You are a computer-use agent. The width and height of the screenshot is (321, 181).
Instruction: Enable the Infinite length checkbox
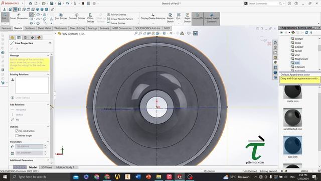(x=17, y=136)
